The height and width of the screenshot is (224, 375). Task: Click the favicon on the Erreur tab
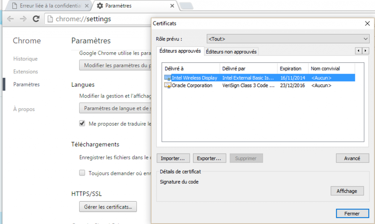tap(14, 6)
